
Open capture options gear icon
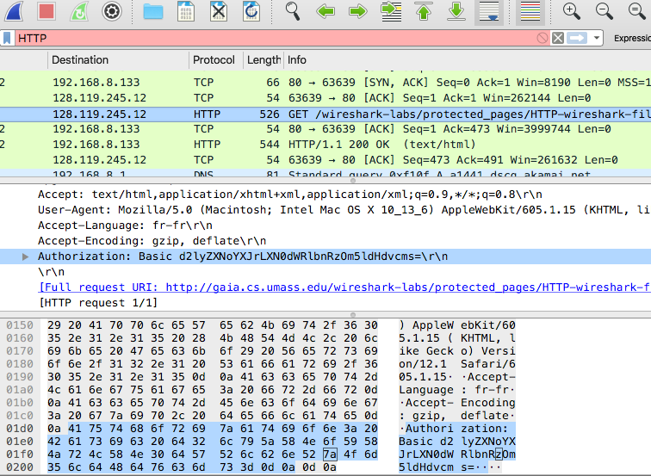pos(112,11)
